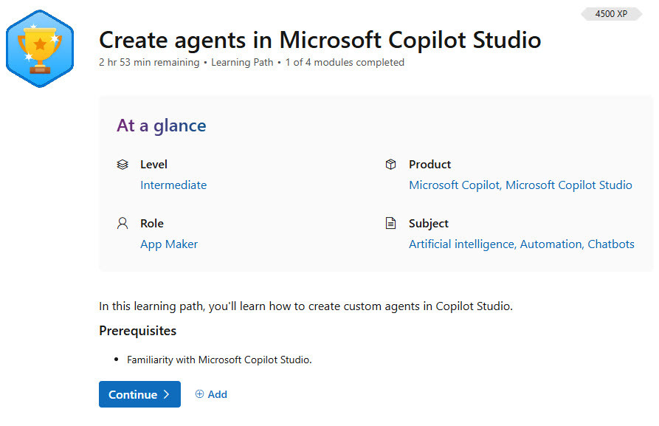Image resolution: width=659 pixels, height=426 pixels.
Task: Click the 'Product' label
Action: 430,165
